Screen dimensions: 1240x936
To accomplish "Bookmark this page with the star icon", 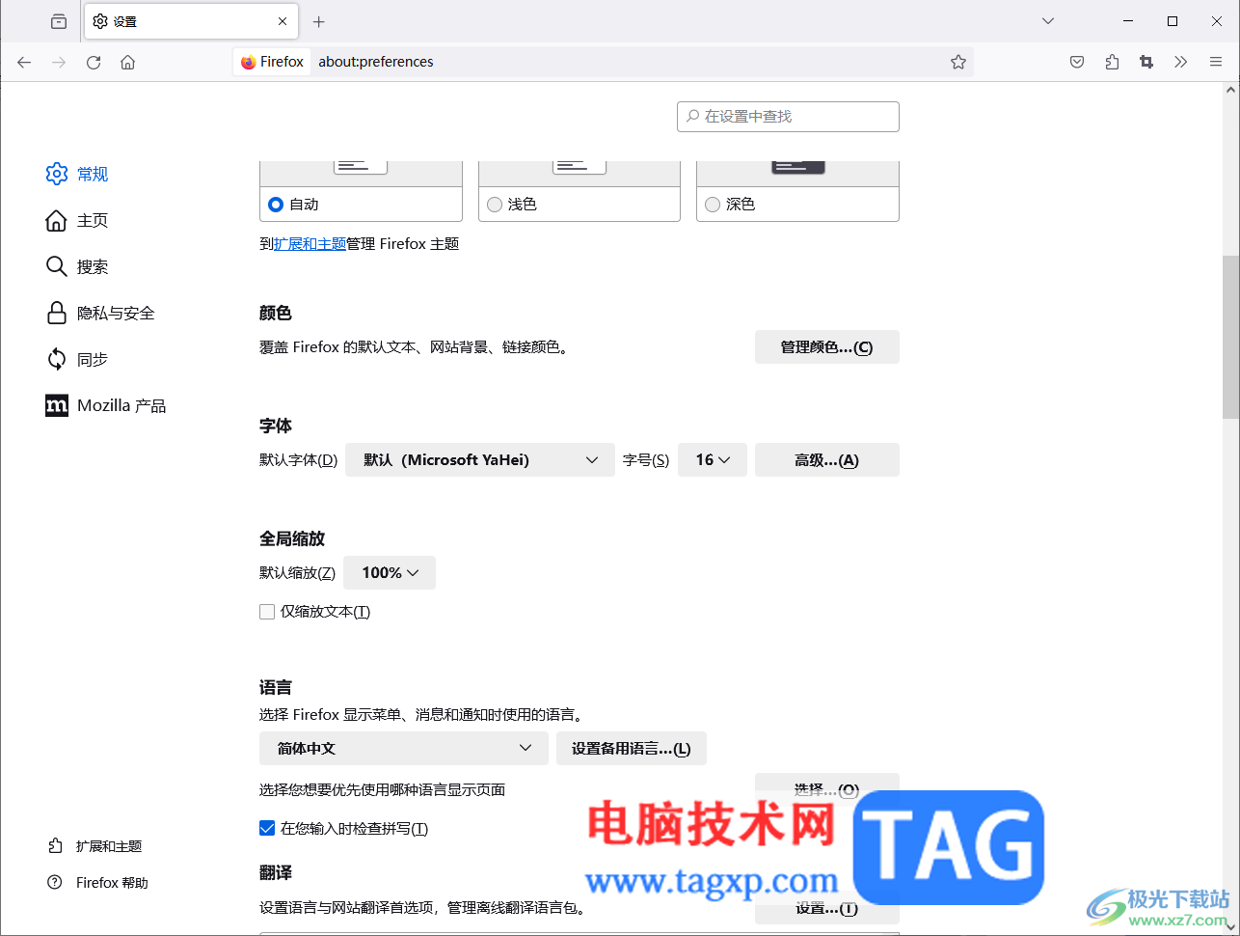I will [958, 62].
